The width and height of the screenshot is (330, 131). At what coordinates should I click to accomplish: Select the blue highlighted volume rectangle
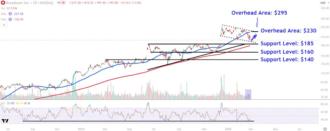(248, 95)
